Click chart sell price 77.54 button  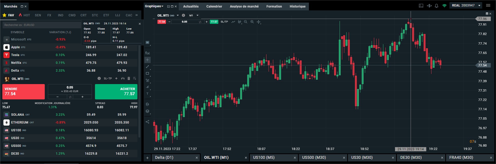pyautogui.click(x=162, y=22)
